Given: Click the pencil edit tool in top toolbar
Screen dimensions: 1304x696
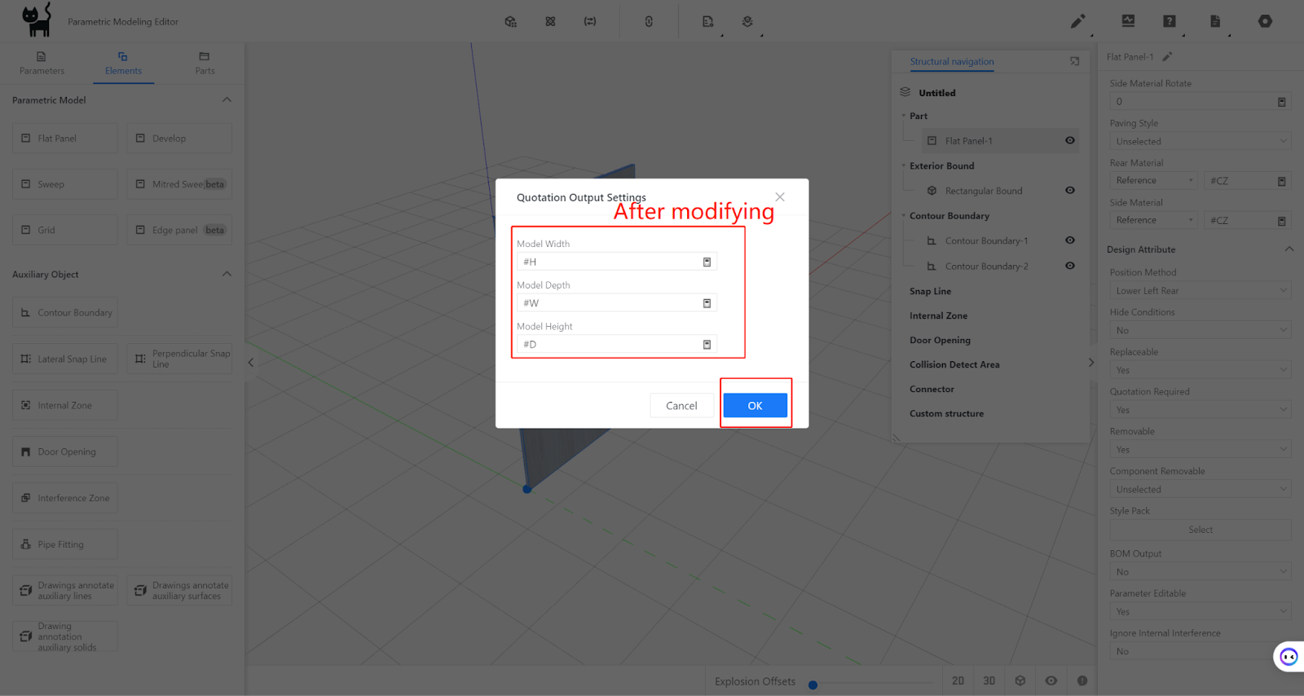Looking at the screenshot, I should (x=1077, y=21).
